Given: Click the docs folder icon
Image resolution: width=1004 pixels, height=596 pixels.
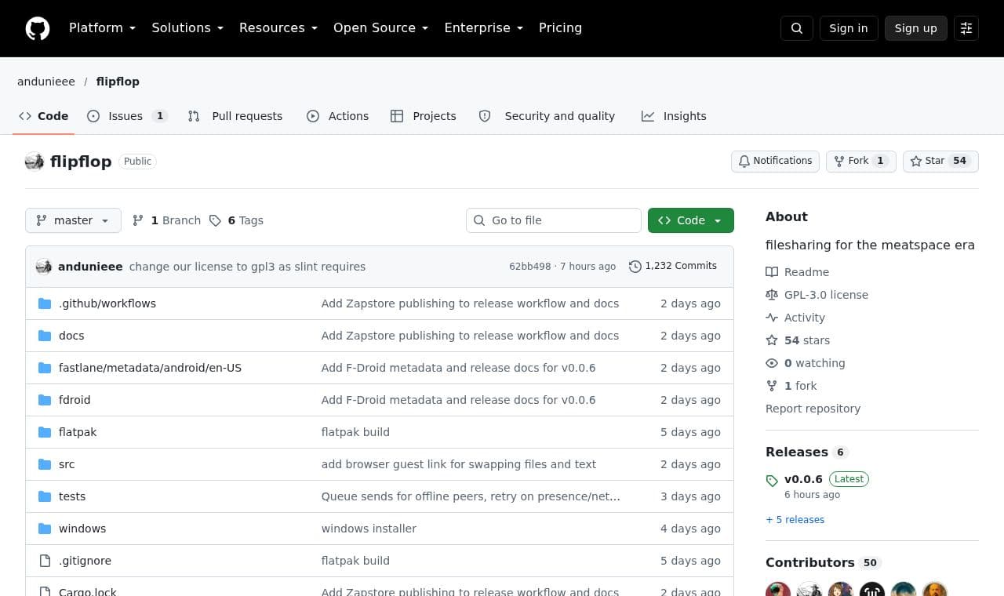Looking at the screenshot, I should 45,336.
